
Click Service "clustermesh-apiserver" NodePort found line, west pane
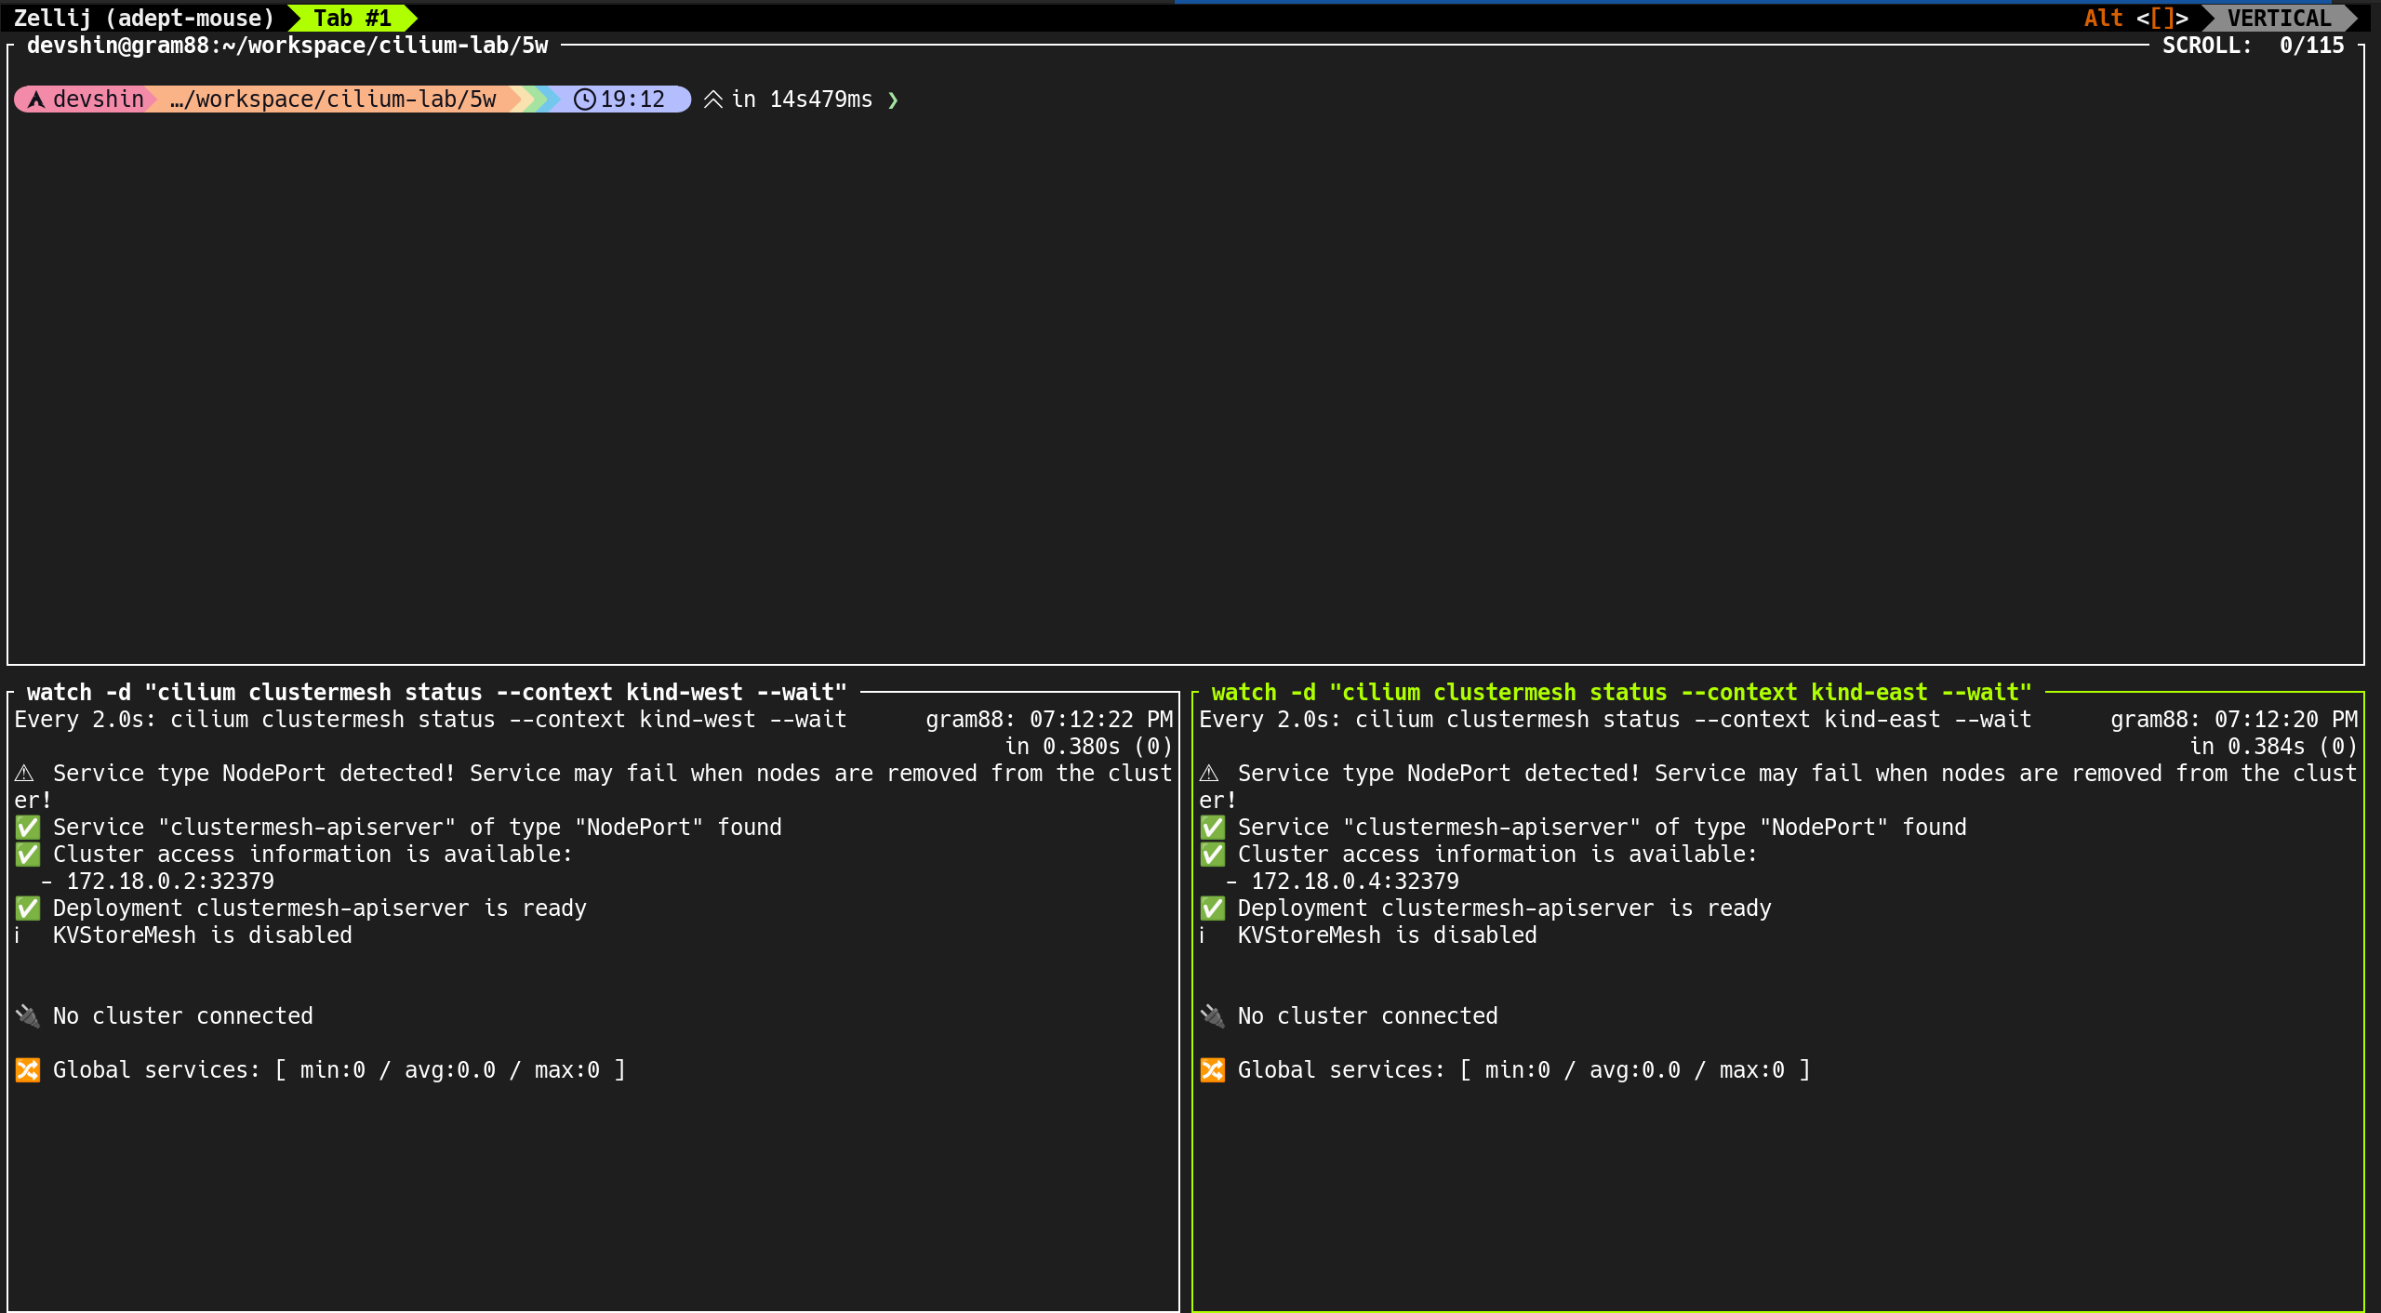[x=418, y=827]
